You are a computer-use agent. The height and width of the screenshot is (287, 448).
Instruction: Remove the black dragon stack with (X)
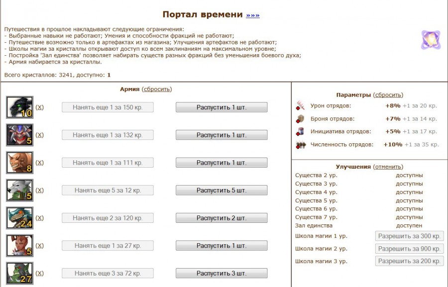click(x=40, y=107)
